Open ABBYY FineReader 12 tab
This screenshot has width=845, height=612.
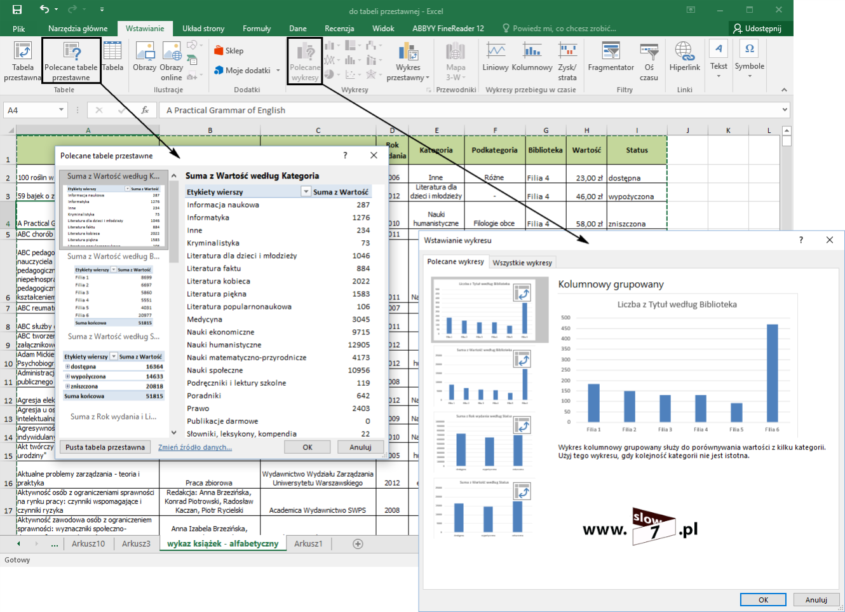(x=448, y=29)
